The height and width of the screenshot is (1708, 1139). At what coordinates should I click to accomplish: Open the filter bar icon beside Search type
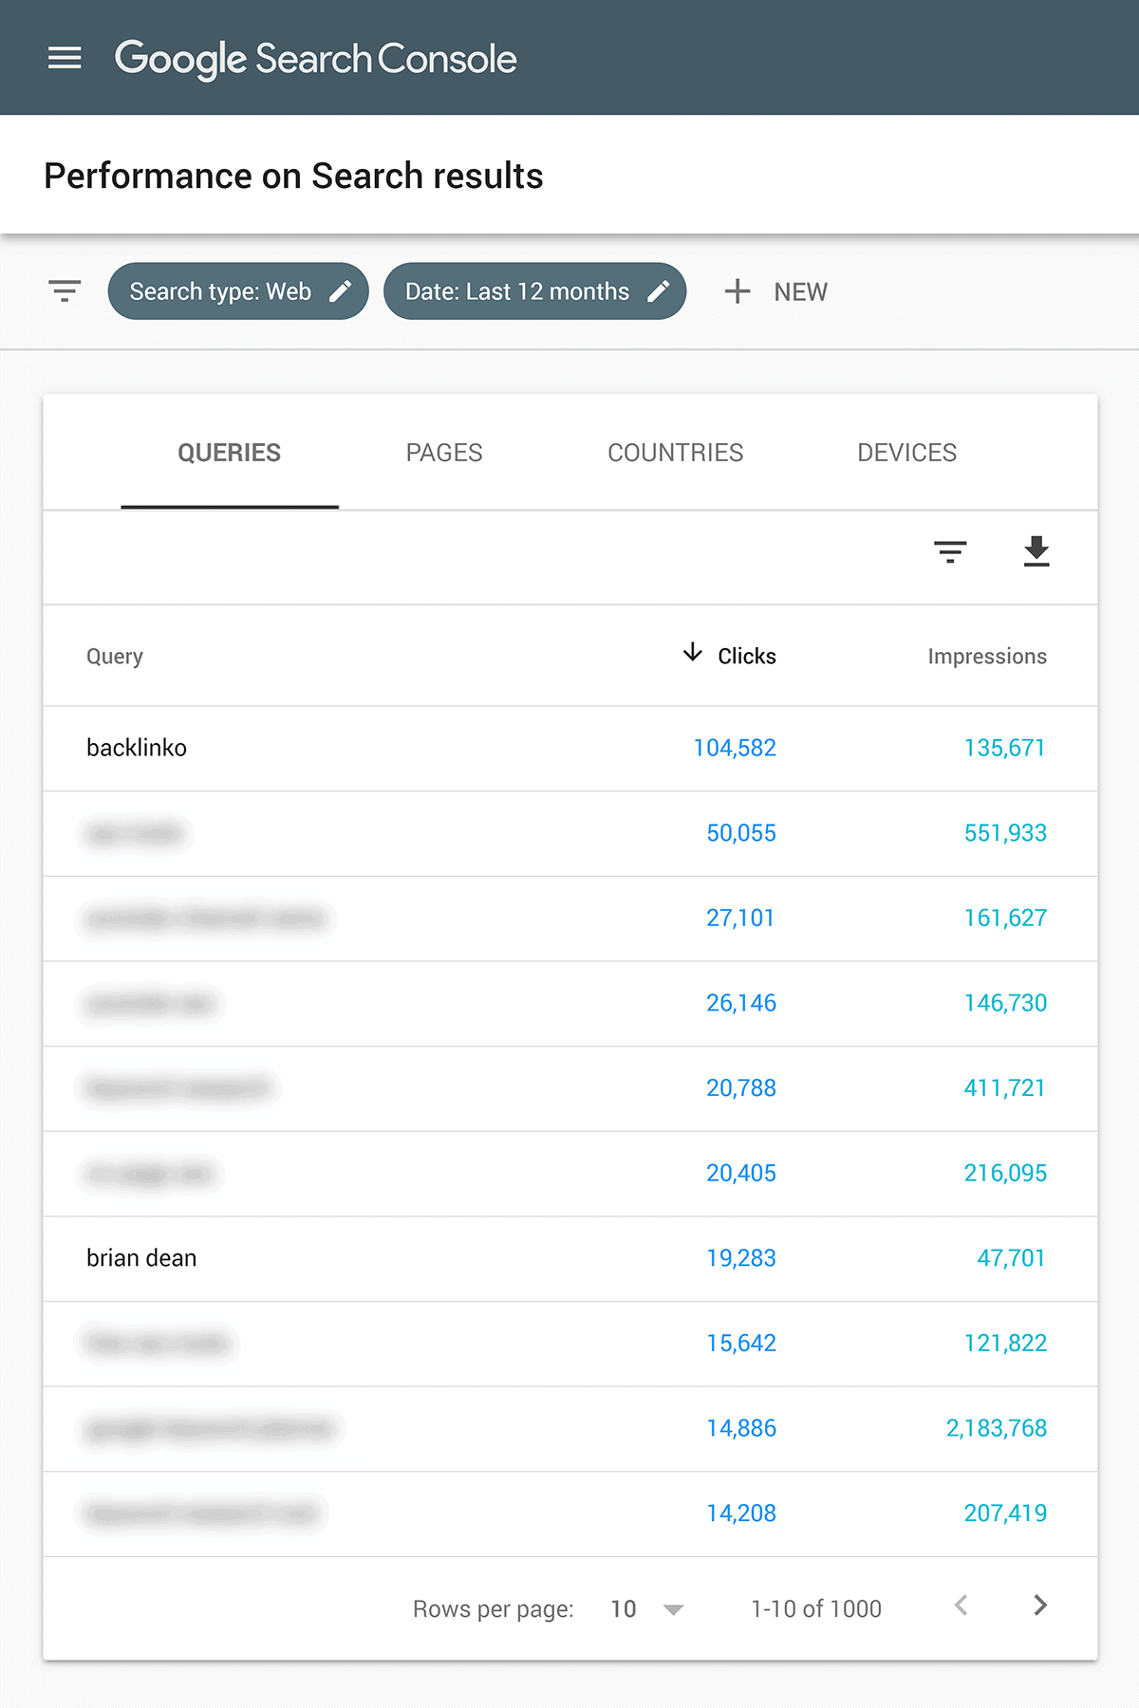(65, 290)
